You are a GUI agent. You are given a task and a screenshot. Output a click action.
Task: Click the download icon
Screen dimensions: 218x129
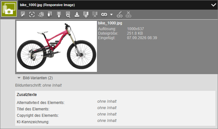point(77,14)
